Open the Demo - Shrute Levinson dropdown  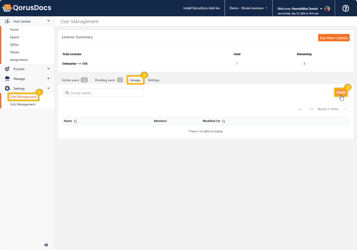(248, 8)
